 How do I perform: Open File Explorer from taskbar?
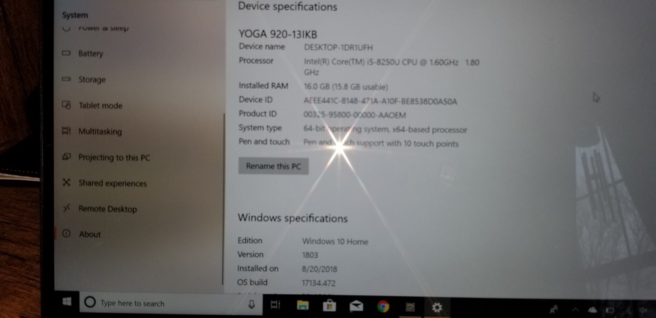click(303, 305)
